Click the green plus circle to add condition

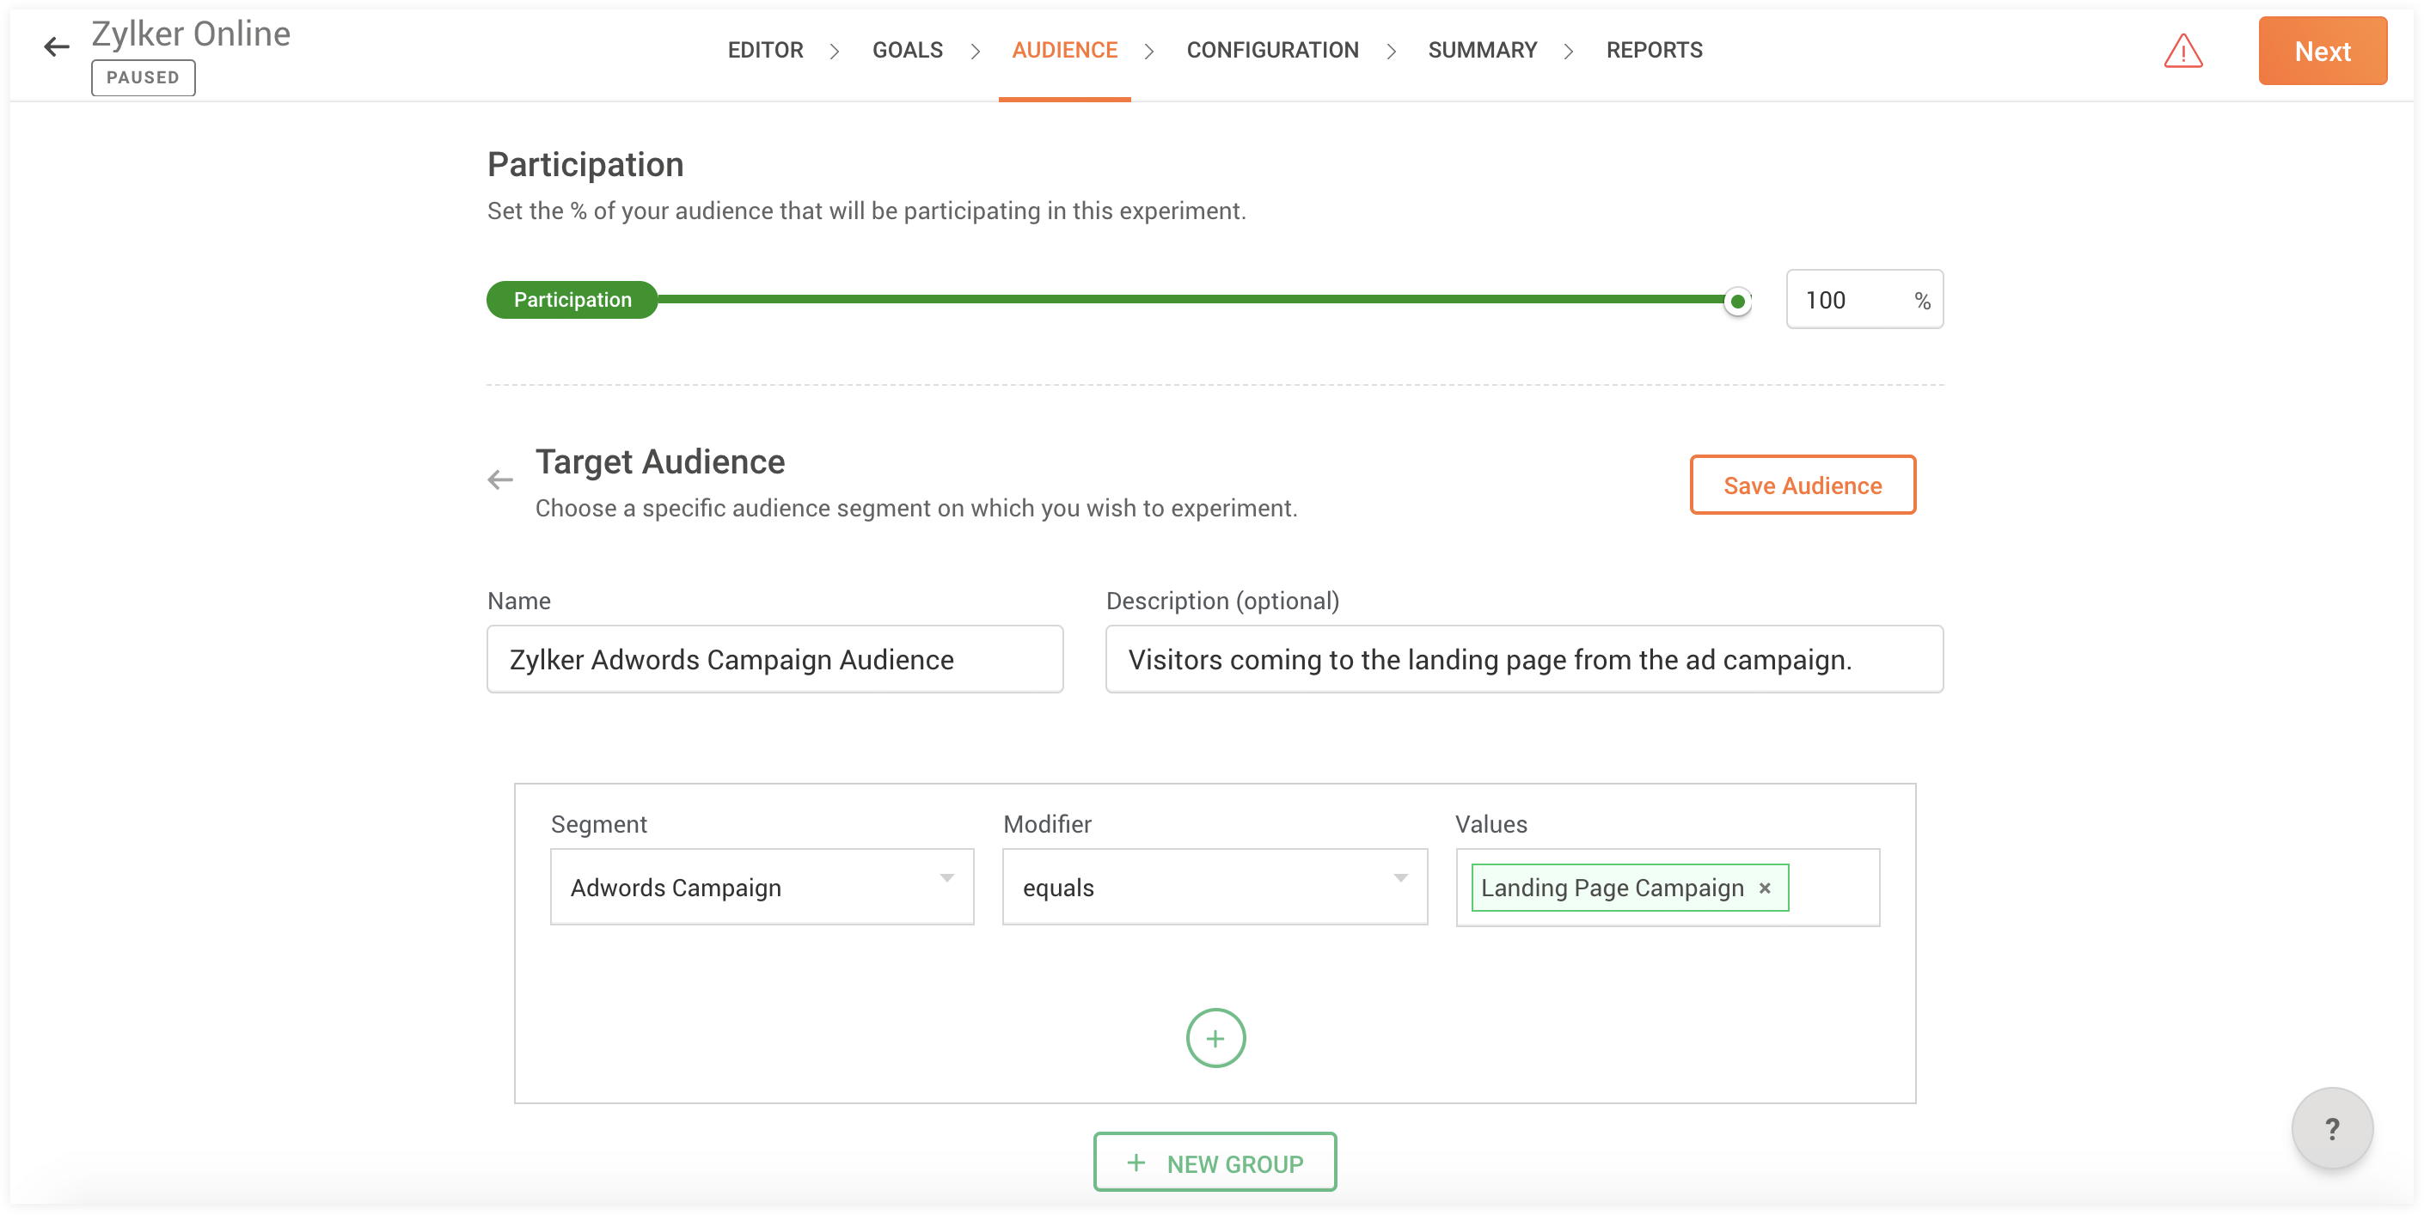click(1215, 1038)
